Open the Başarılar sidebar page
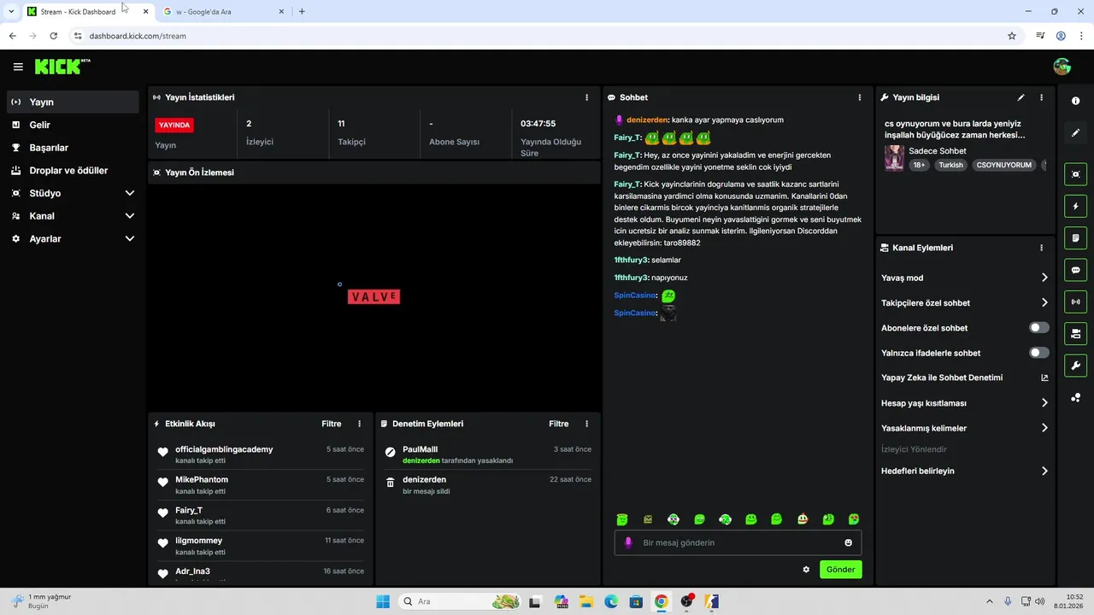The width and height of the screenshot is (1094, 615). (x=73, y=148)
